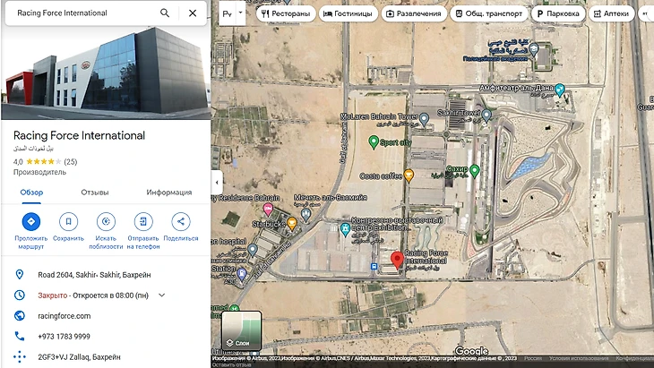The height and width of the screenshot is (368, 654).
Task: Click the Station map marker
Action: (242, 274)
